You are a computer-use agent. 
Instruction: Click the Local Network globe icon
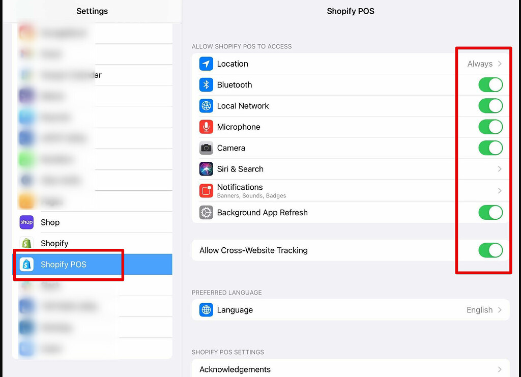pos(206,106)
